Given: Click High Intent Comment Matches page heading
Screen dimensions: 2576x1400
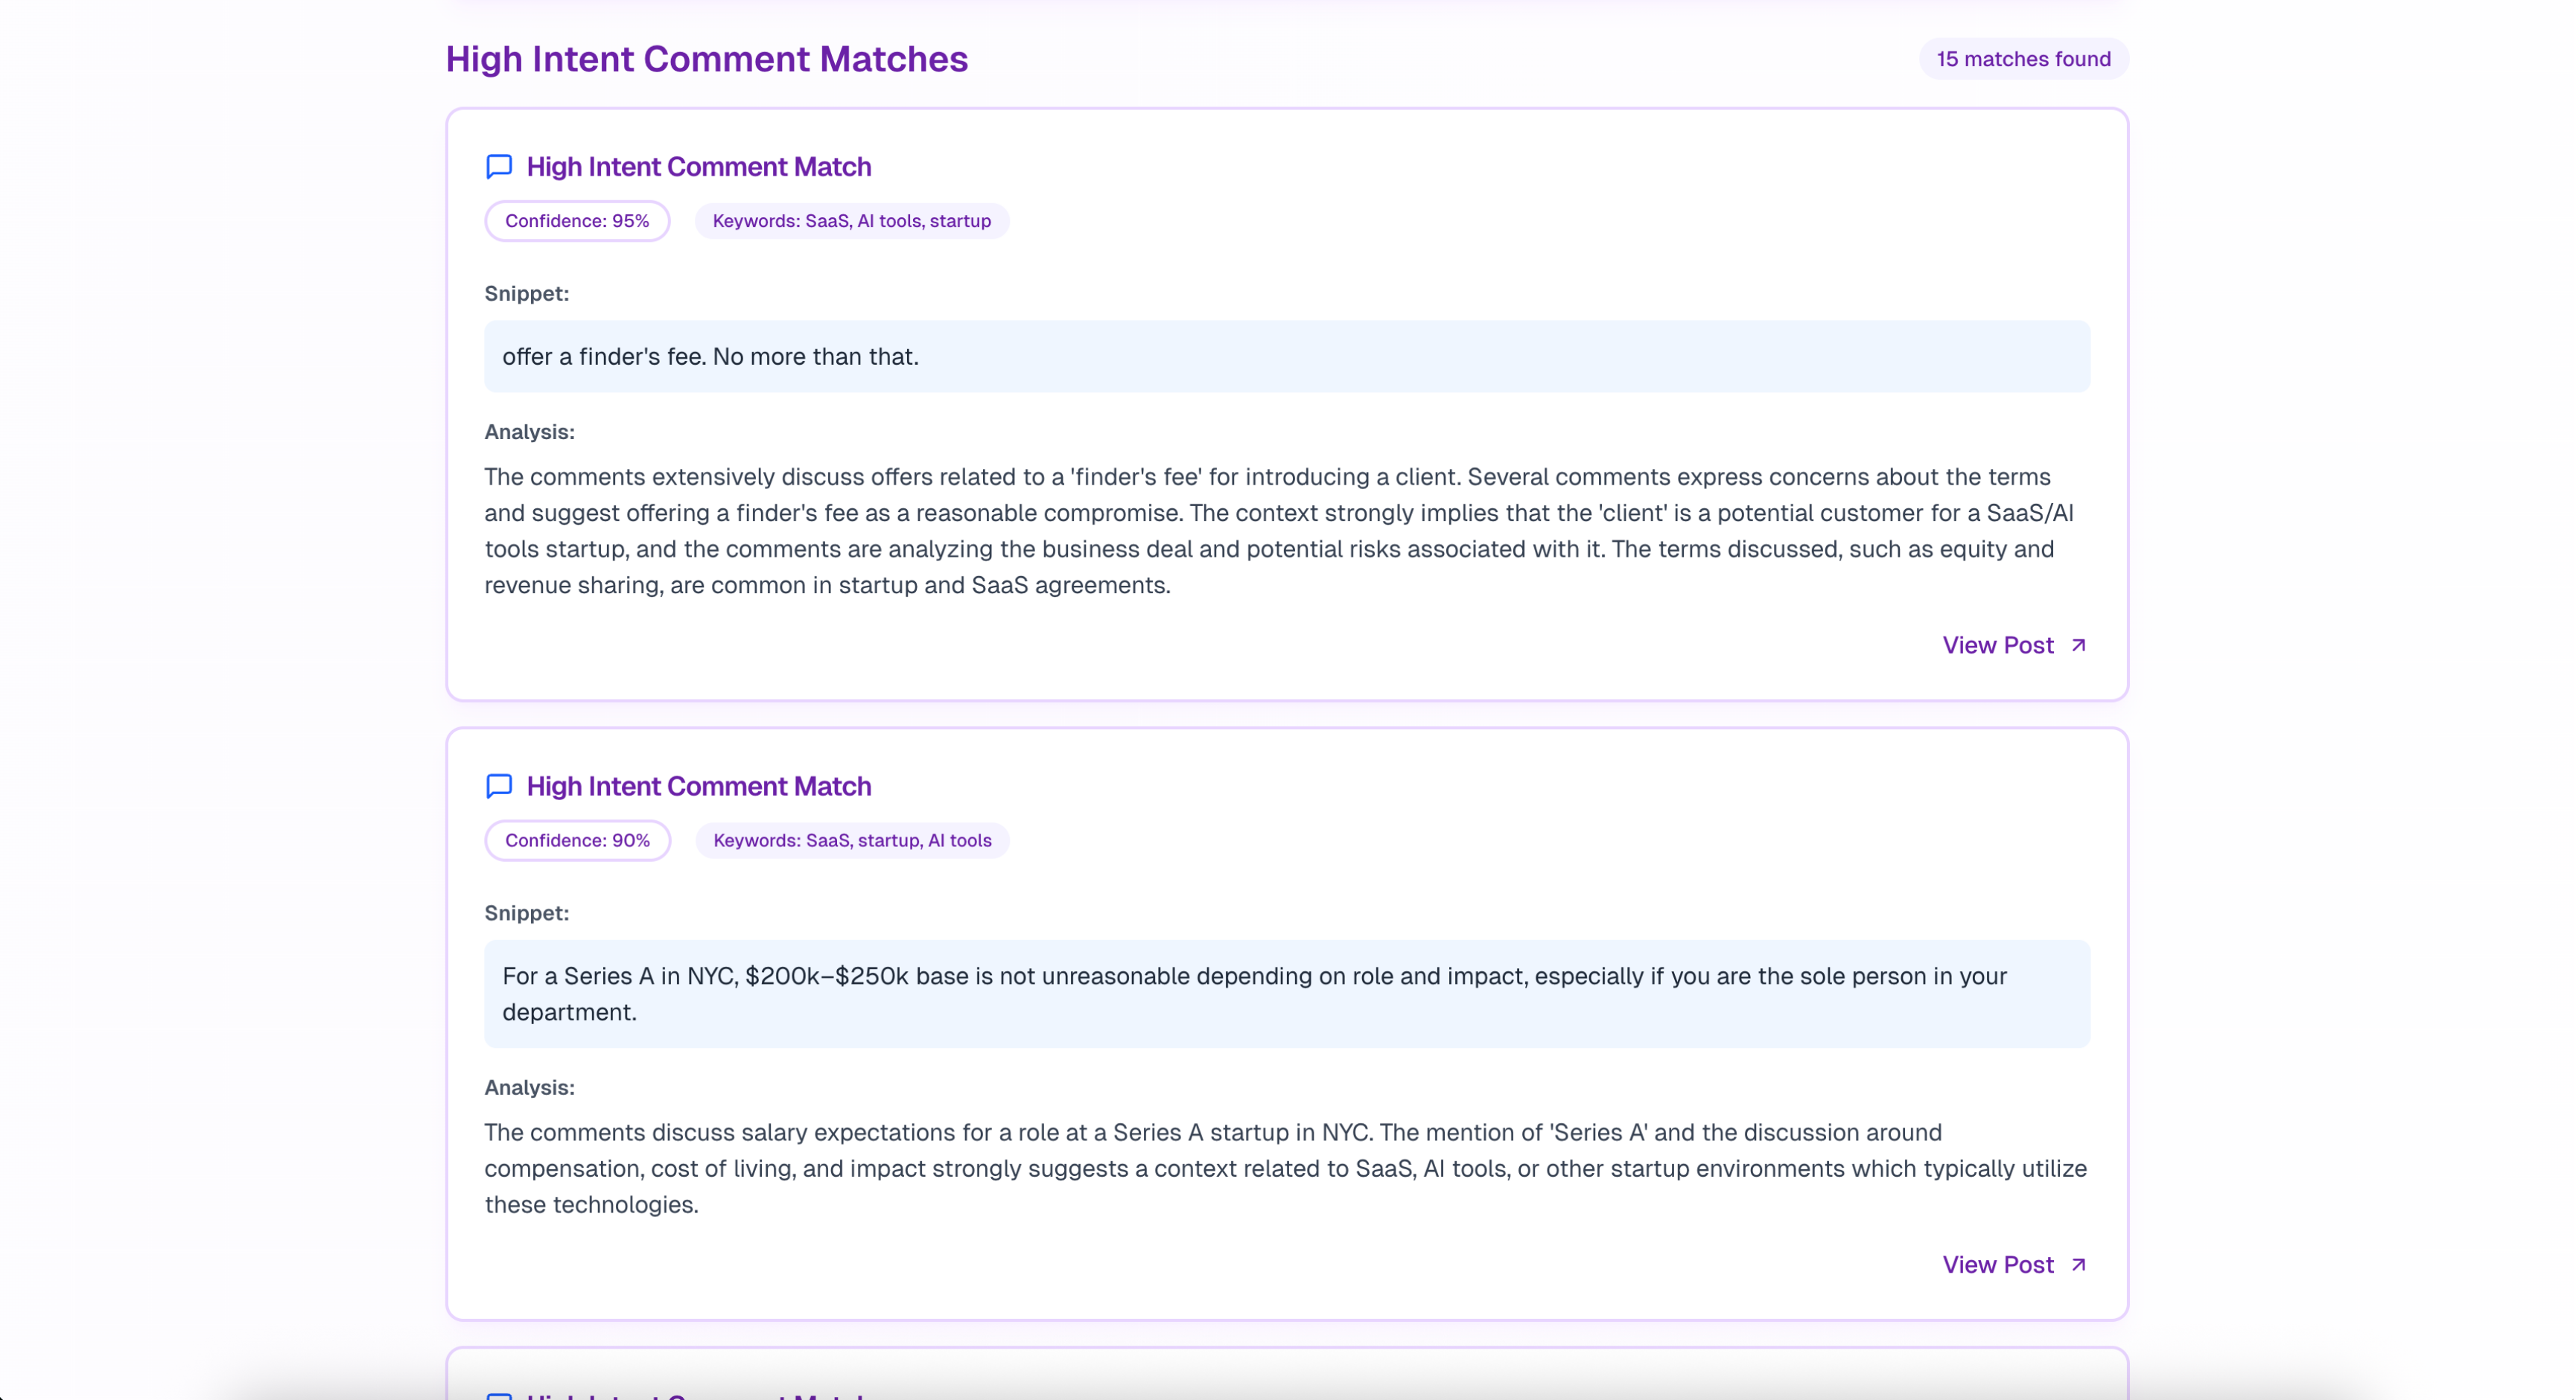Looking at the screenshot, I should 706,59.
